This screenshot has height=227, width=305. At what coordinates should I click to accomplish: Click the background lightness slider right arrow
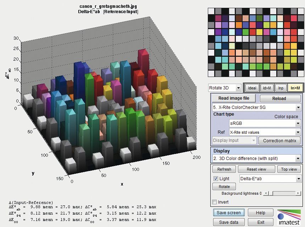point(298,193)
